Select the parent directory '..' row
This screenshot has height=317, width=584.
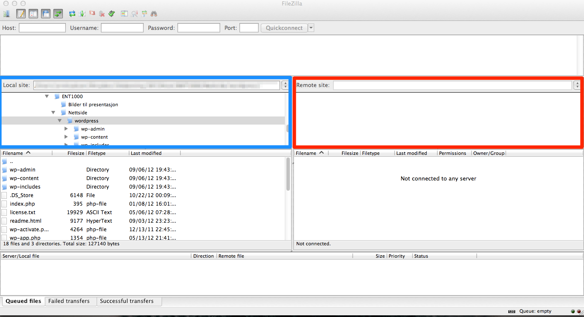tap(143, 161)
